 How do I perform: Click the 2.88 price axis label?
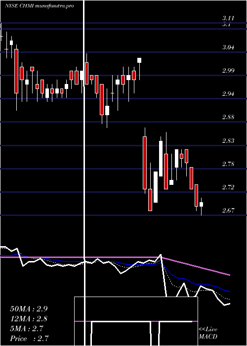[x=228, y=117]
